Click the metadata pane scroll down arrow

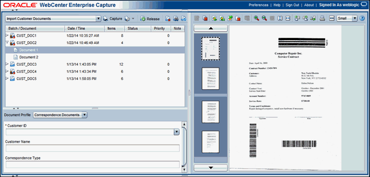point(184,170)
